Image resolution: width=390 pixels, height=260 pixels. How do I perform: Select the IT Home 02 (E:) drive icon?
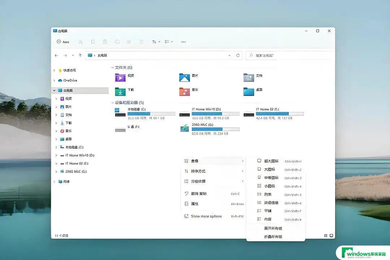point(249,114)
